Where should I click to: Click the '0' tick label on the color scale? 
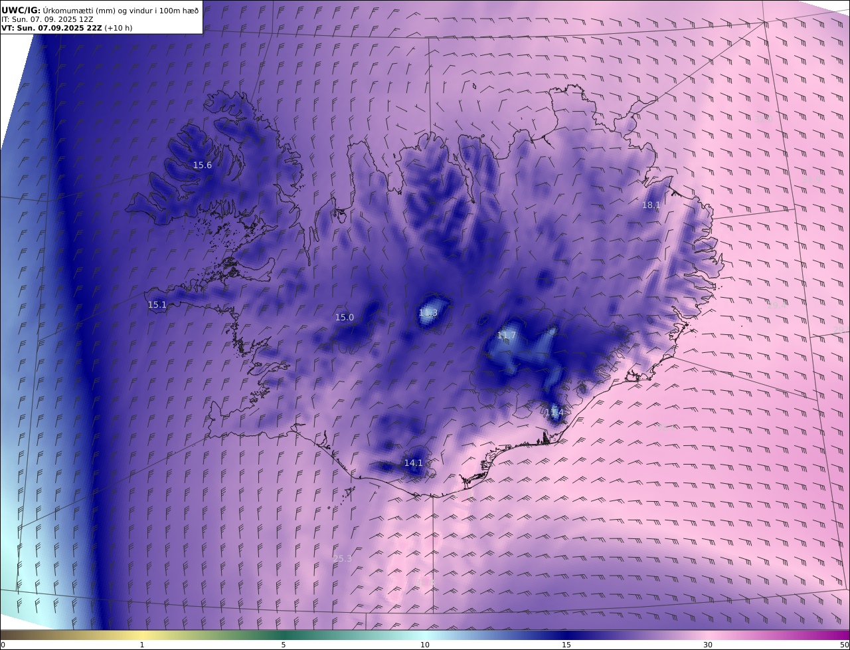[3, 645]
